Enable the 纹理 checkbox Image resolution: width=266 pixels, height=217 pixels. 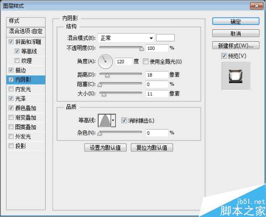coord(17,60)
